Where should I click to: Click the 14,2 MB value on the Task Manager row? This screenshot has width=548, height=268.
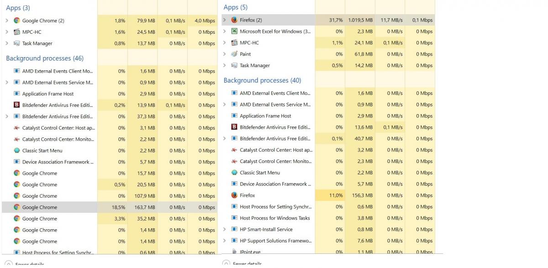[x=363, y=65]
